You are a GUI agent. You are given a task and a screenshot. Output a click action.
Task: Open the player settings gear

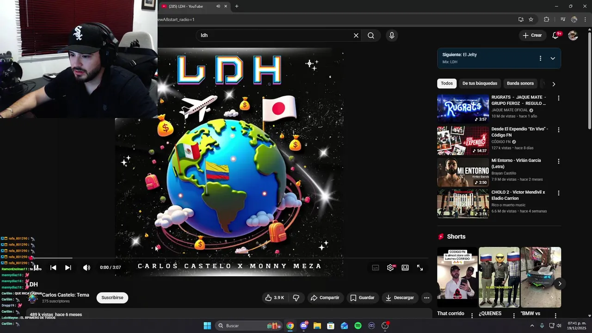click(390, 267)
